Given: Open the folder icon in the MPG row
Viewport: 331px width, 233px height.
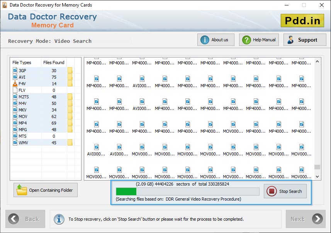Looking at the screenshot, I should [70, 129].
